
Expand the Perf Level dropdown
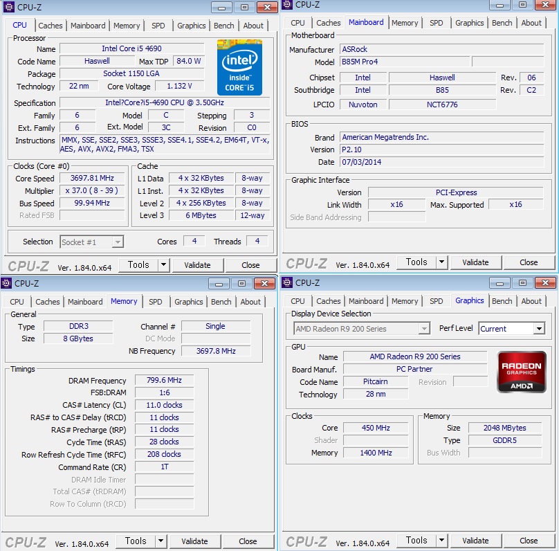tap(538, 329)
